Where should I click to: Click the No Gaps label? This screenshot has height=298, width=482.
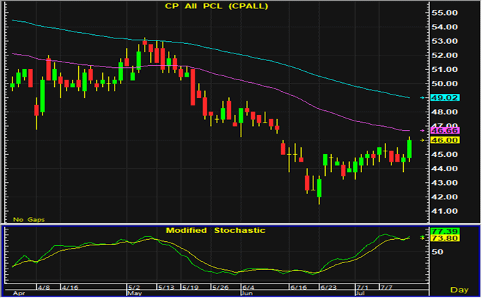click(29, 219)
